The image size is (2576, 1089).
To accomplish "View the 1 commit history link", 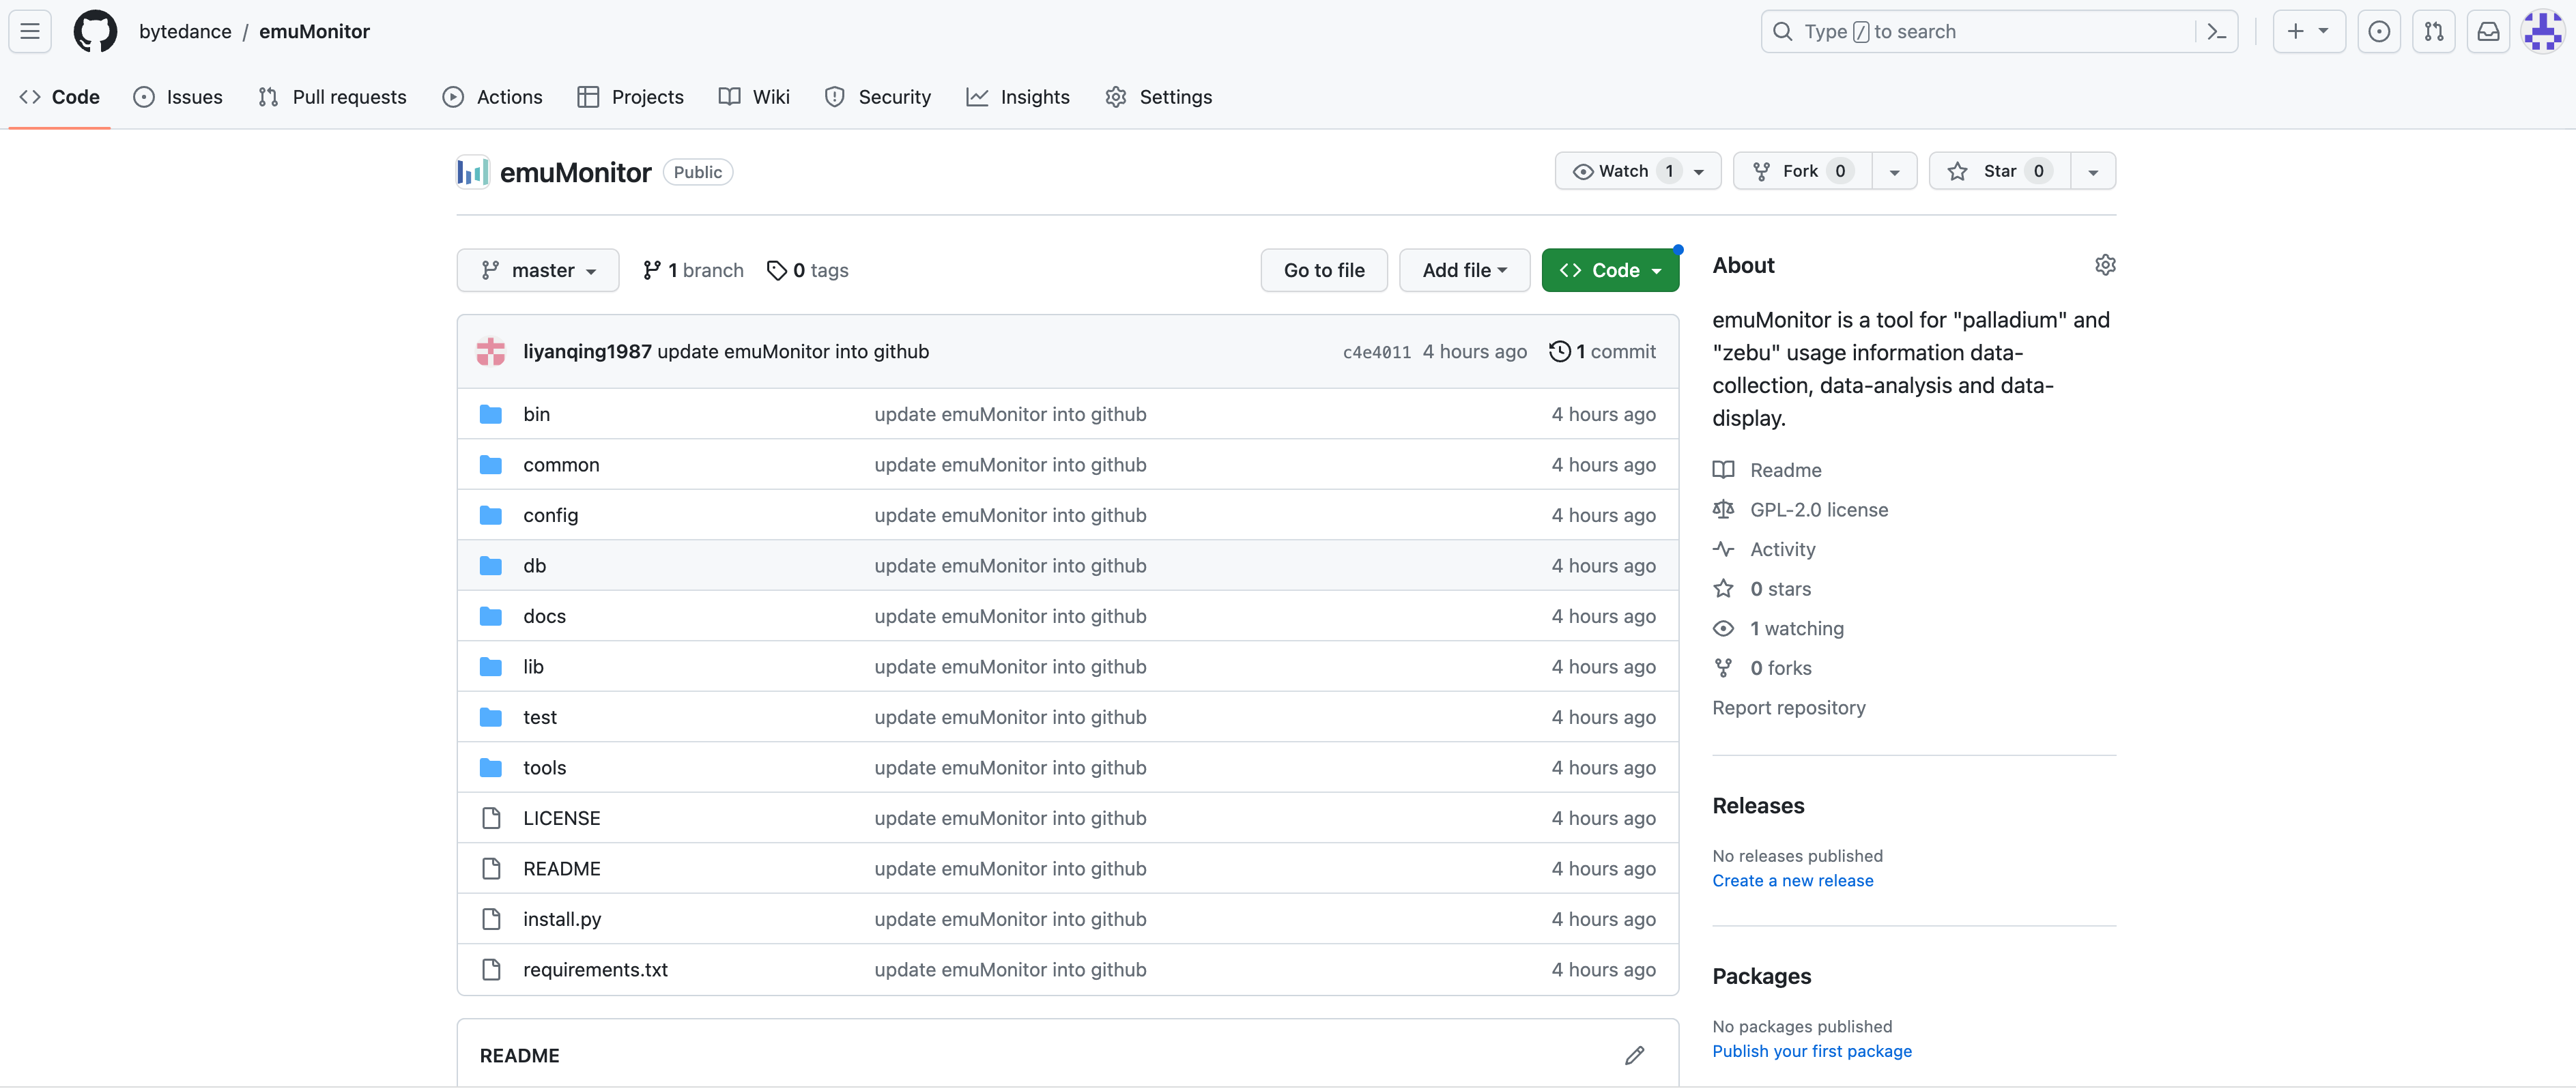I will click(1603, 351).
